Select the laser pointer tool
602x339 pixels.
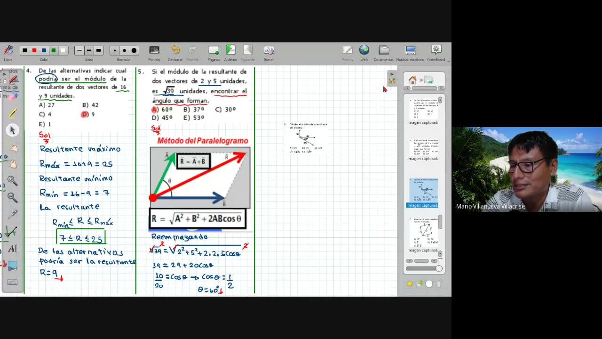13,214
